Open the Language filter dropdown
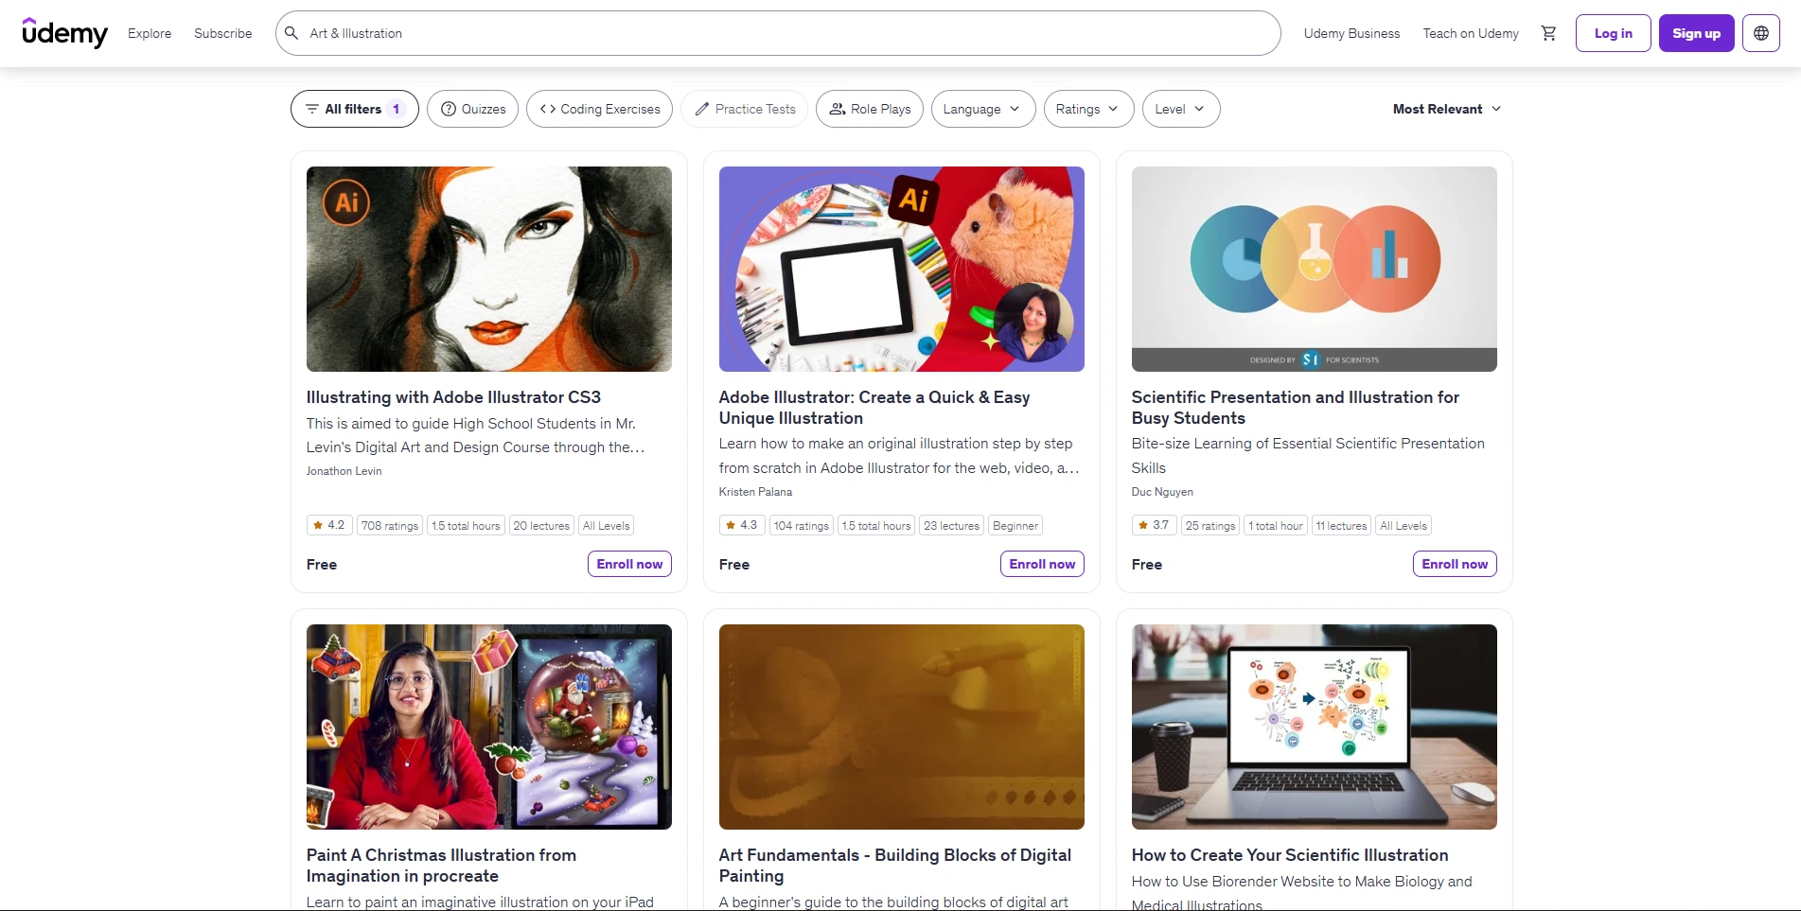Viewport: 1801px width, 911px height. [x=982, y=109]
